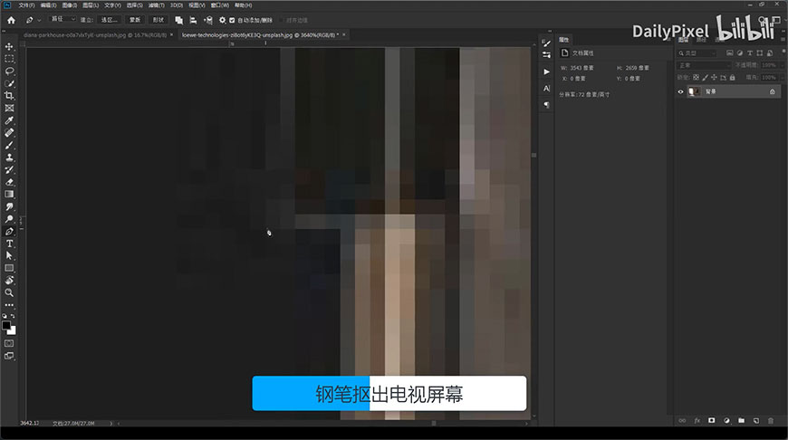Switch to the 属性 panel tab
The height and width of the screenshot is (440, 788).
(x=564, y=40)
